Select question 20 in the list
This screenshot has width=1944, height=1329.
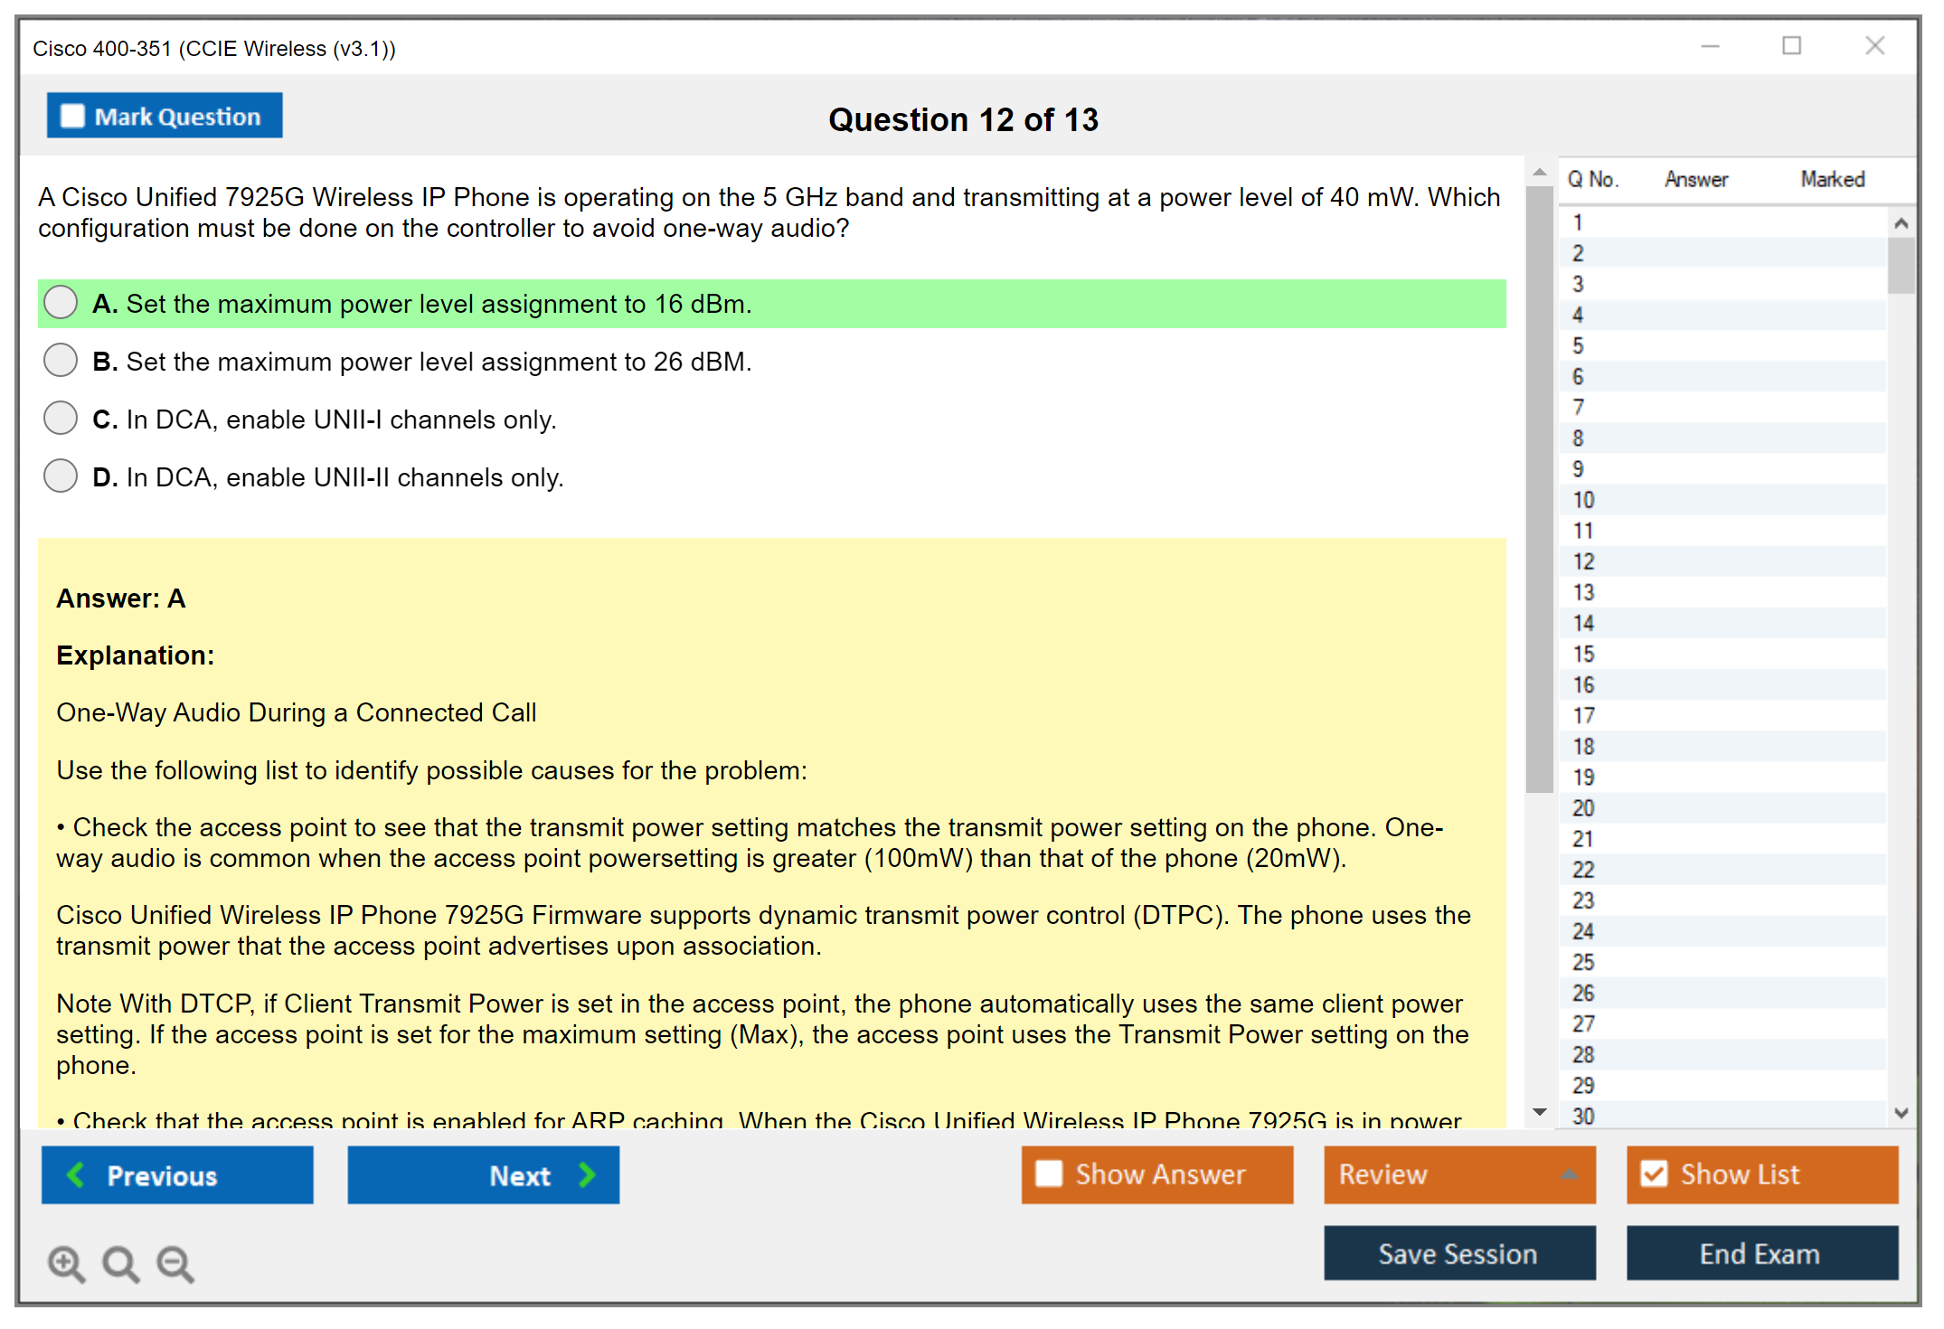(1583, 808)
